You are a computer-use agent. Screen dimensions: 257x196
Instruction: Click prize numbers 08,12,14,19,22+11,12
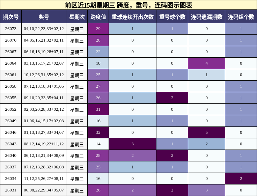pyautogui.click(x=44, y=144)
